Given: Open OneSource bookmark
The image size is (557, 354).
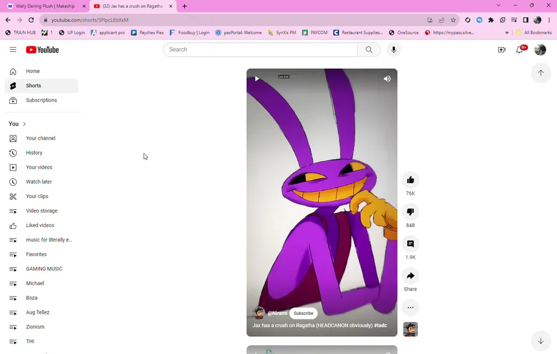Looking at the screenshot, I should point(404,33).
